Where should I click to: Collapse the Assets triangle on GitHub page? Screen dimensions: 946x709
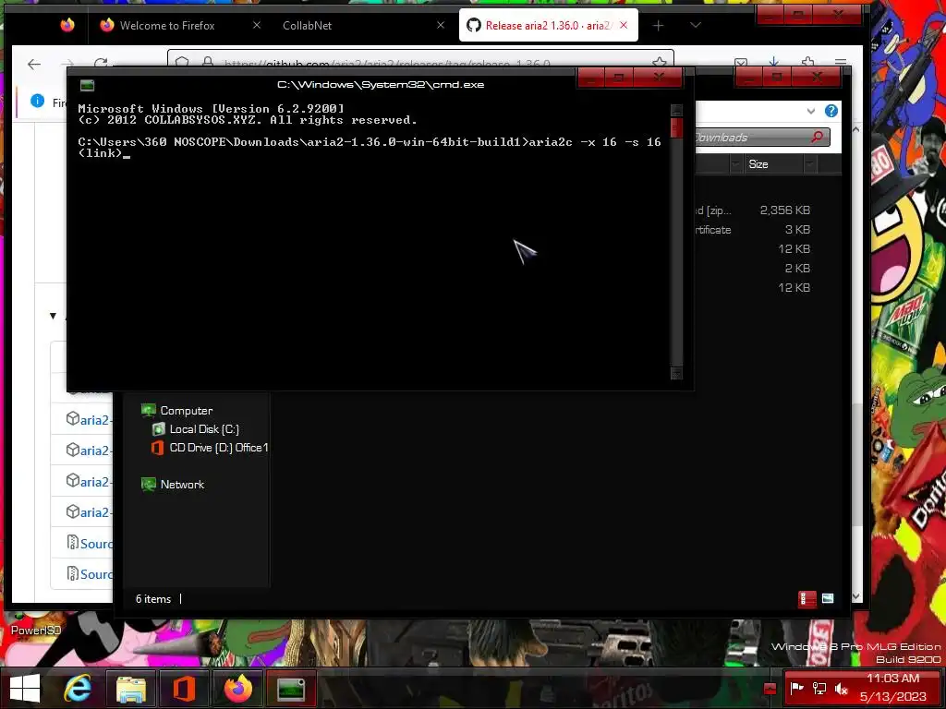click(x=53, y=316)
